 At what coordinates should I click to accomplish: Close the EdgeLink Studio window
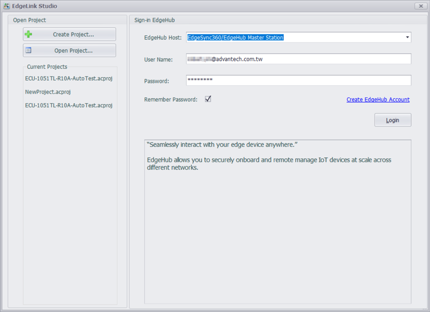pos(420,6)
